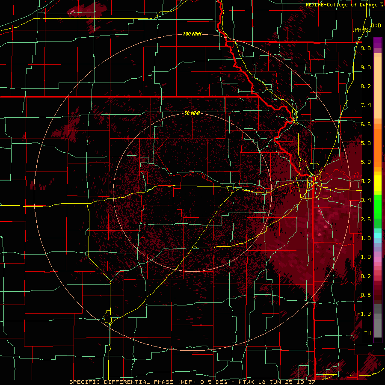Viewport: 385px width, 385px height.
Task: Click the 9.0 value on the color scale
Action: coord(366,67)
